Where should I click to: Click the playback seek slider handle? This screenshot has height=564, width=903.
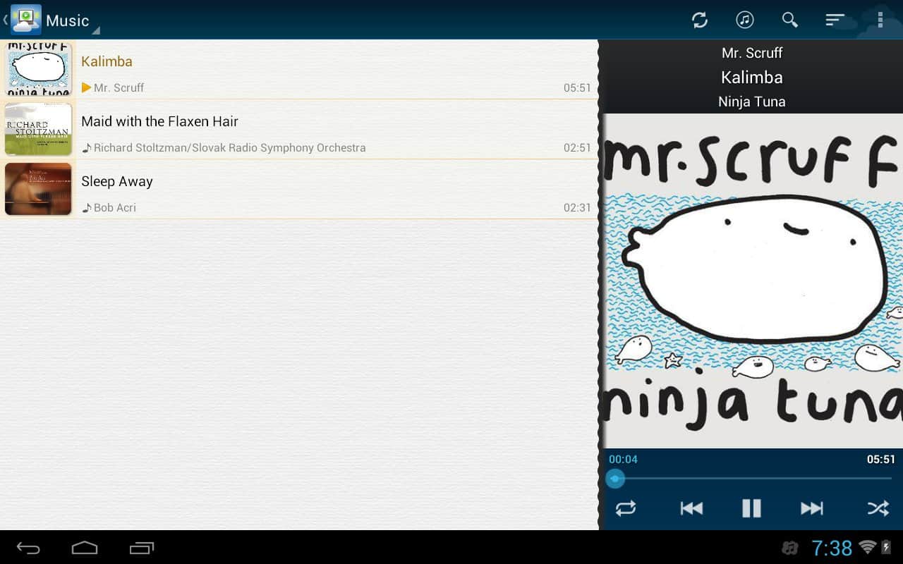coord(615,479)
